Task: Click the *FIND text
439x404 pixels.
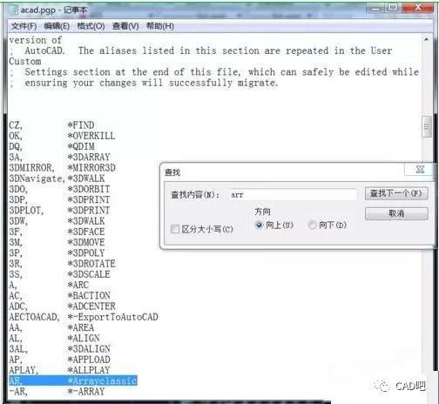Action: (81, 125)
